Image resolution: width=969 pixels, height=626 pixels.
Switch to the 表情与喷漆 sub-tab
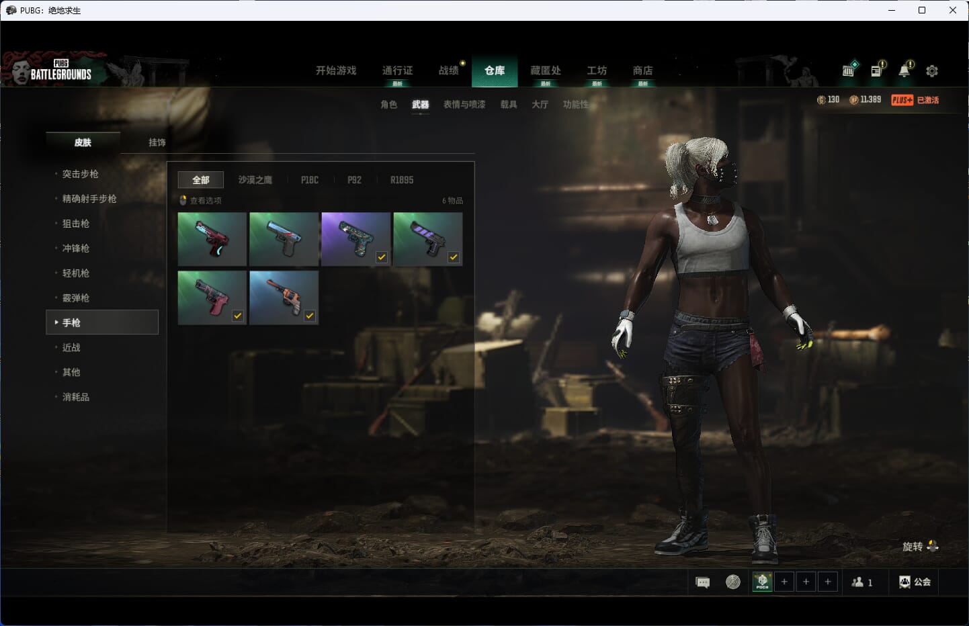[x=464, y=105]
